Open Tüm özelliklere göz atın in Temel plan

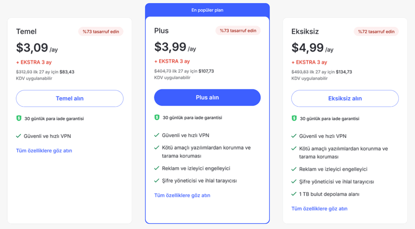coord(44,151)
